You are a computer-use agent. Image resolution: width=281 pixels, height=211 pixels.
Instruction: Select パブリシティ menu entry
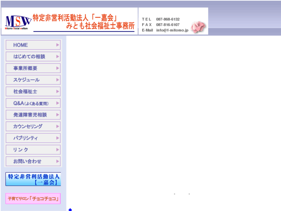[33, 138]
